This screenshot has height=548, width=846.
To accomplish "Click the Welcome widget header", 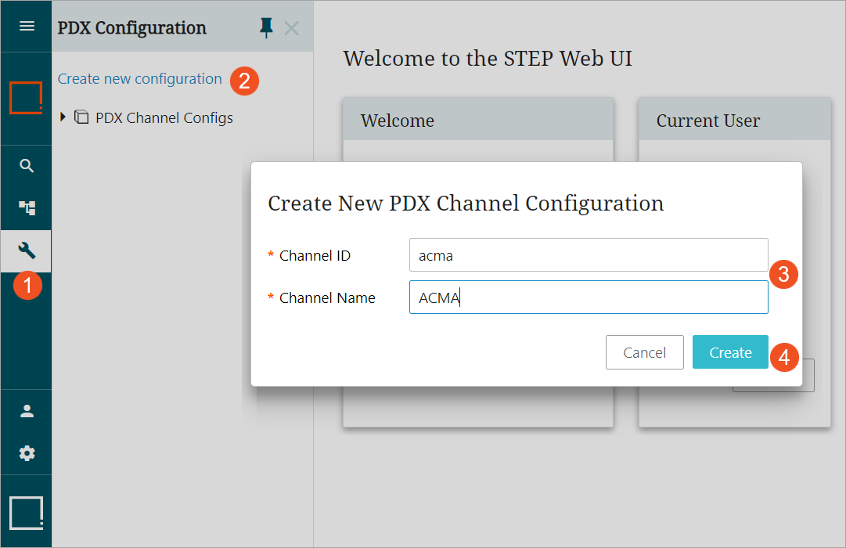I will 478,120.
